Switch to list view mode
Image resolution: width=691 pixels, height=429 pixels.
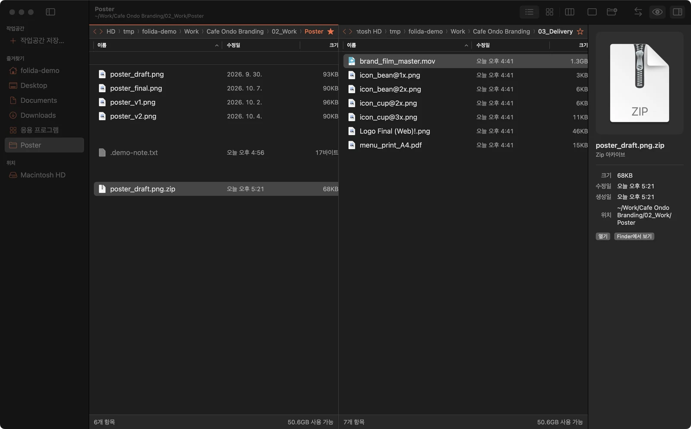coord(529,12)
